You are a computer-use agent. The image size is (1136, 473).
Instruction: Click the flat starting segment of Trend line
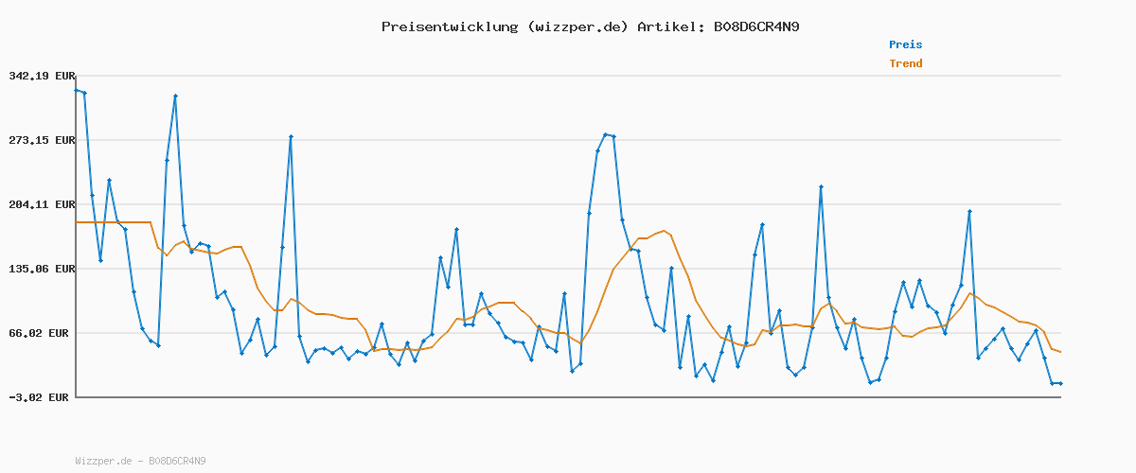coord(114,222)
